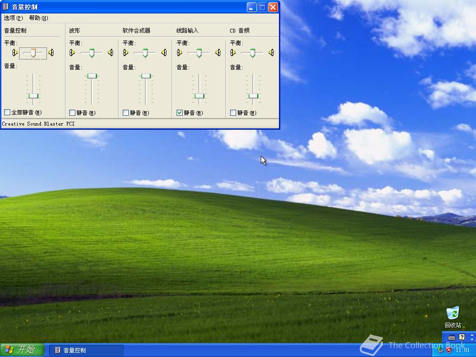Click right speaker icon in 波形 column
Image resolution: width=476 pixels, height=357 pixels.
point(111,53)
